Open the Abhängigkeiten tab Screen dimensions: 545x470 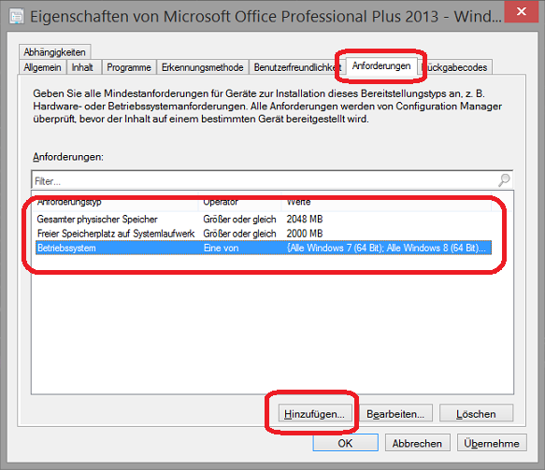click(x=55, y=52)
